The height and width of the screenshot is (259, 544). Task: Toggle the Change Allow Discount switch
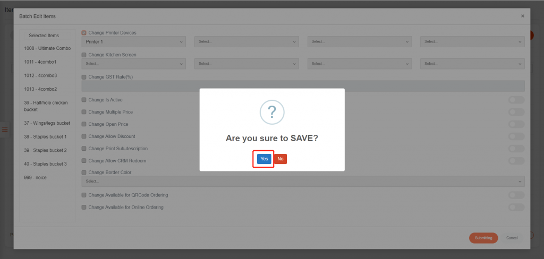coord(516,136)
